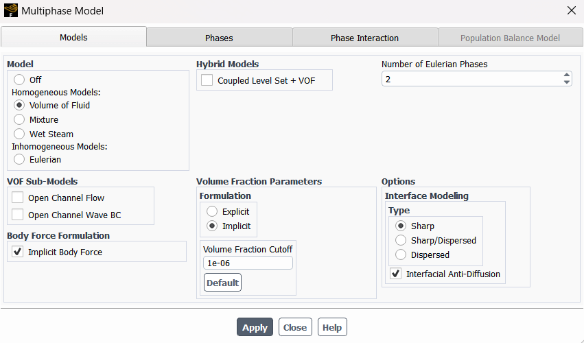Disable Implicit Body Force checkbox

point(18,252)
